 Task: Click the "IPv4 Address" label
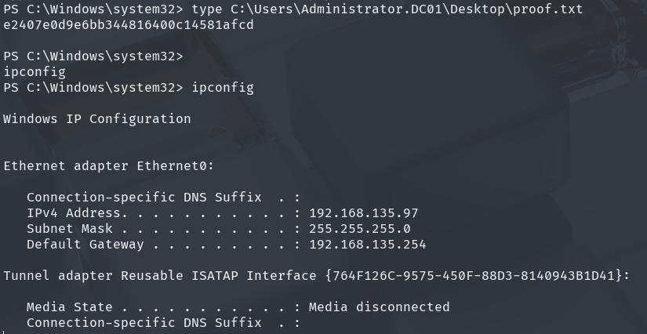(x=74, y=213)
